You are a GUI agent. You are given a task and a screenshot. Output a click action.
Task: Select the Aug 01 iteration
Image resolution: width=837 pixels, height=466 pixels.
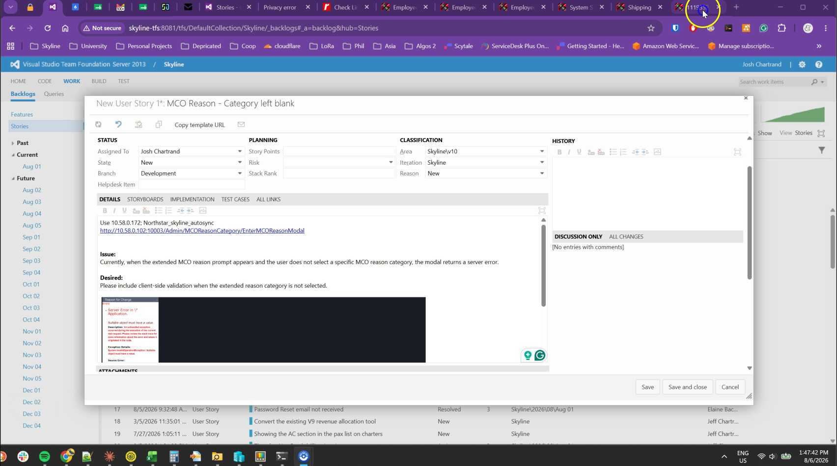pos(32,167)
